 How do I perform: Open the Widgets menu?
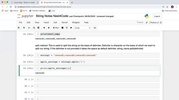pos(76,22)
